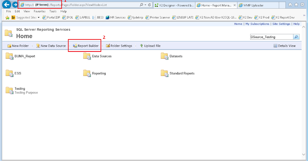Click inside the DSource_Testing search field
The width and height of the screenshot is (308, 161).
click(271, 37)
